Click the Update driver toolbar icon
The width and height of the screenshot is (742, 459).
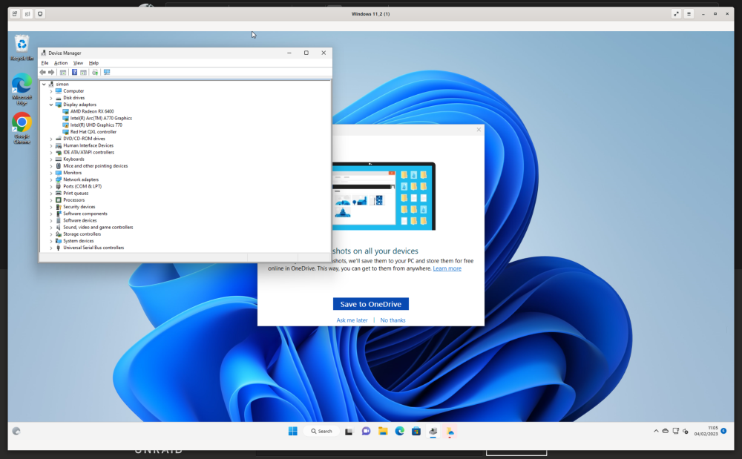coord(95,73)
